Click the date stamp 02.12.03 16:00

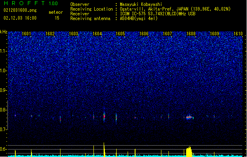pyautogui.click(x=20, y=18)
